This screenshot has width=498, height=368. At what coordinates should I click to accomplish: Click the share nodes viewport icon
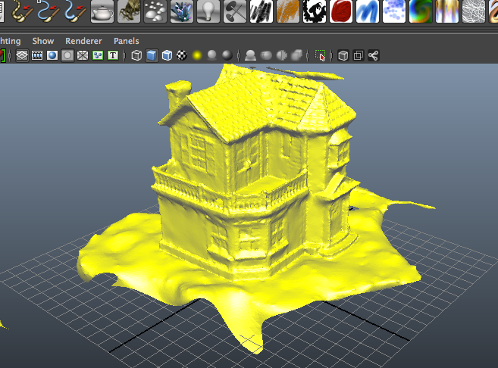click(374, 55)
